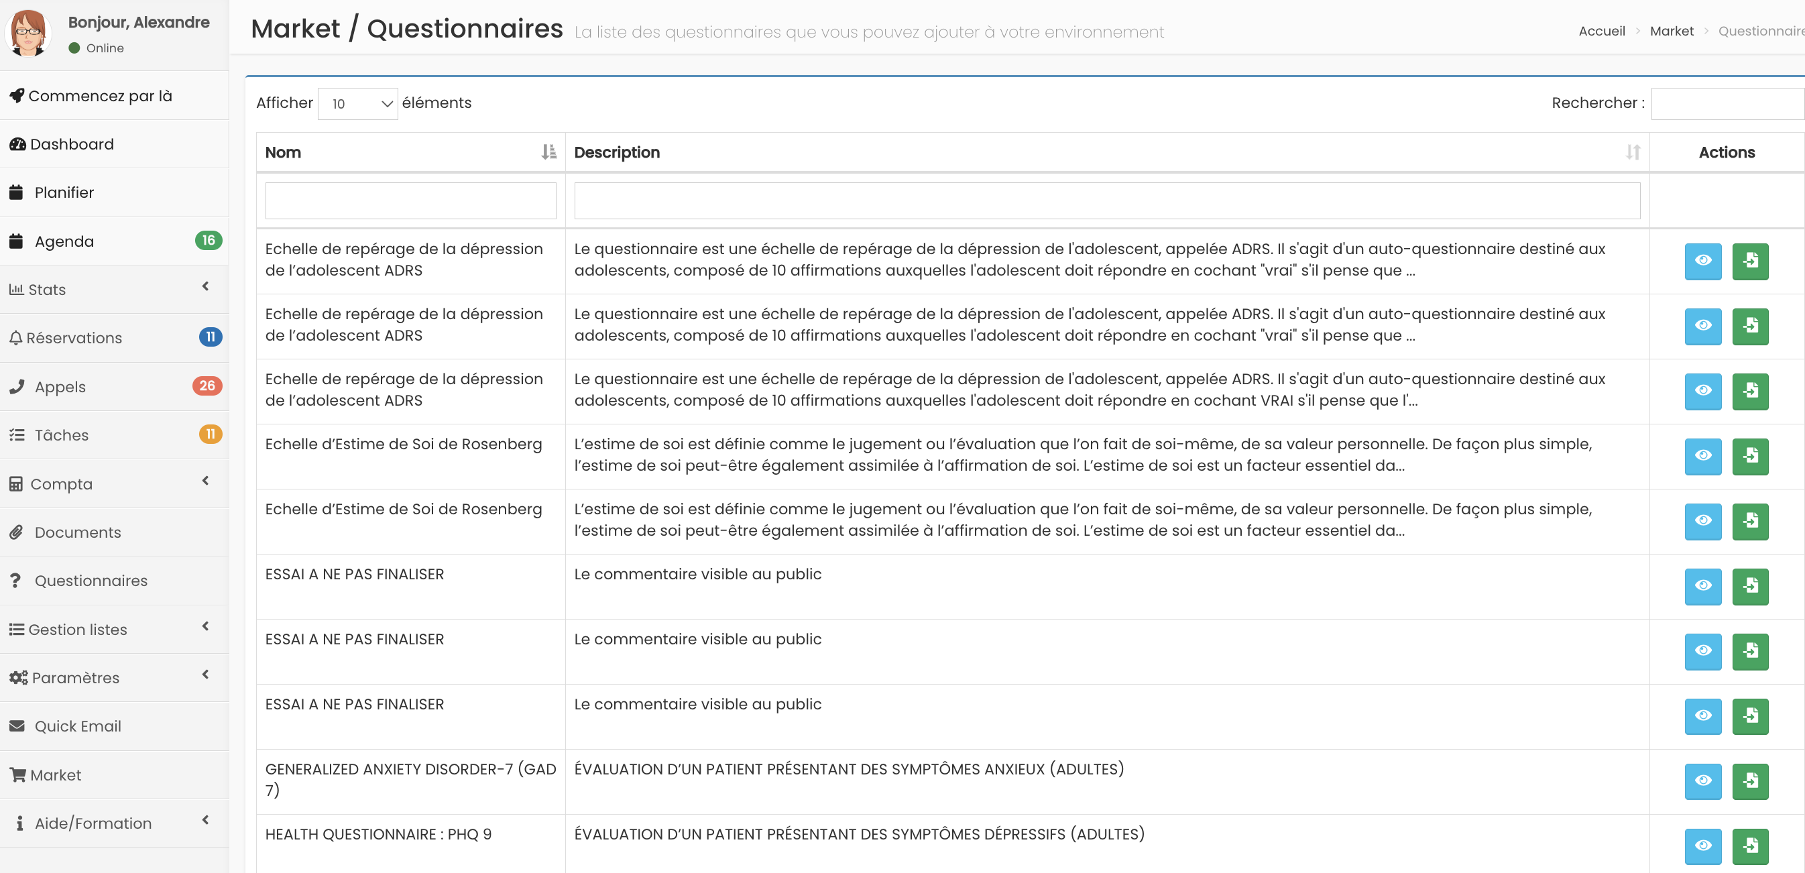Preview the last ESSAI A NE PAS FINALISER row
Image resolution: width=1805 pixels, height=873 pixels.
coord(1702,717)
